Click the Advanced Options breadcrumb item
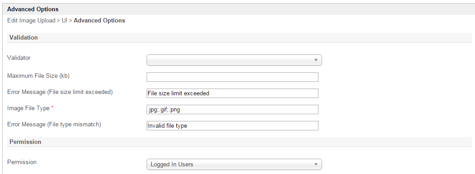 [99, 21]
